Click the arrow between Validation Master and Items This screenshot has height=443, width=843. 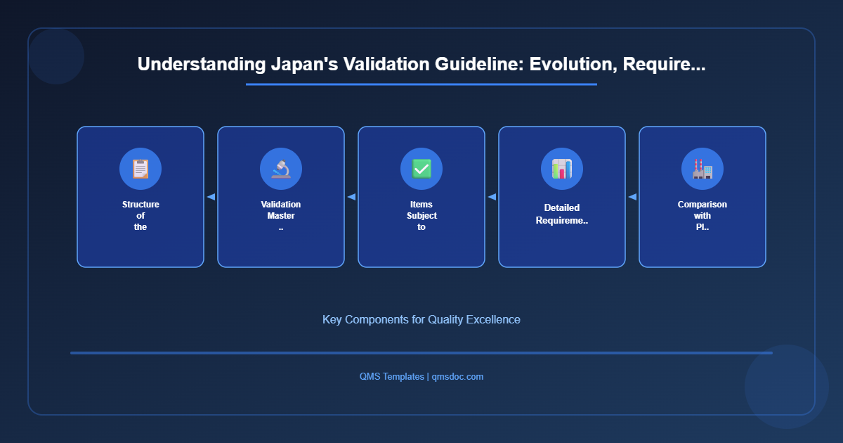[351, 197]
